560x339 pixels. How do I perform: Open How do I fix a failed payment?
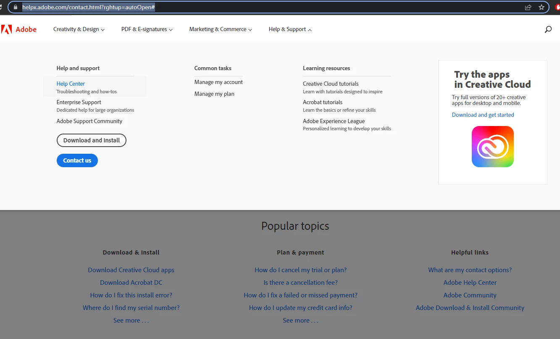click(300, 295)
